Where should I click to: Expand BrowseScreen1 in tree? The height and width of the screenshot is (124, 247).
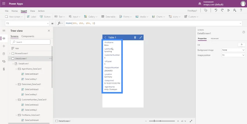[x=10, y=53]
